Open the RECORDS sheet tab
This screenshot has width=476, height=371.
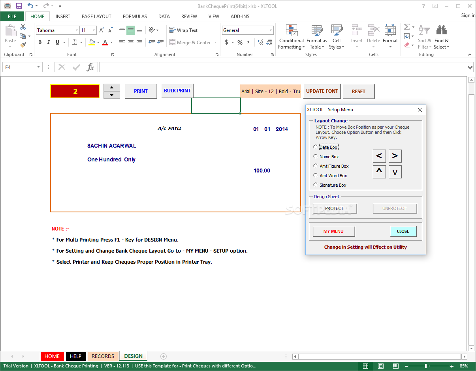(103, 356)
